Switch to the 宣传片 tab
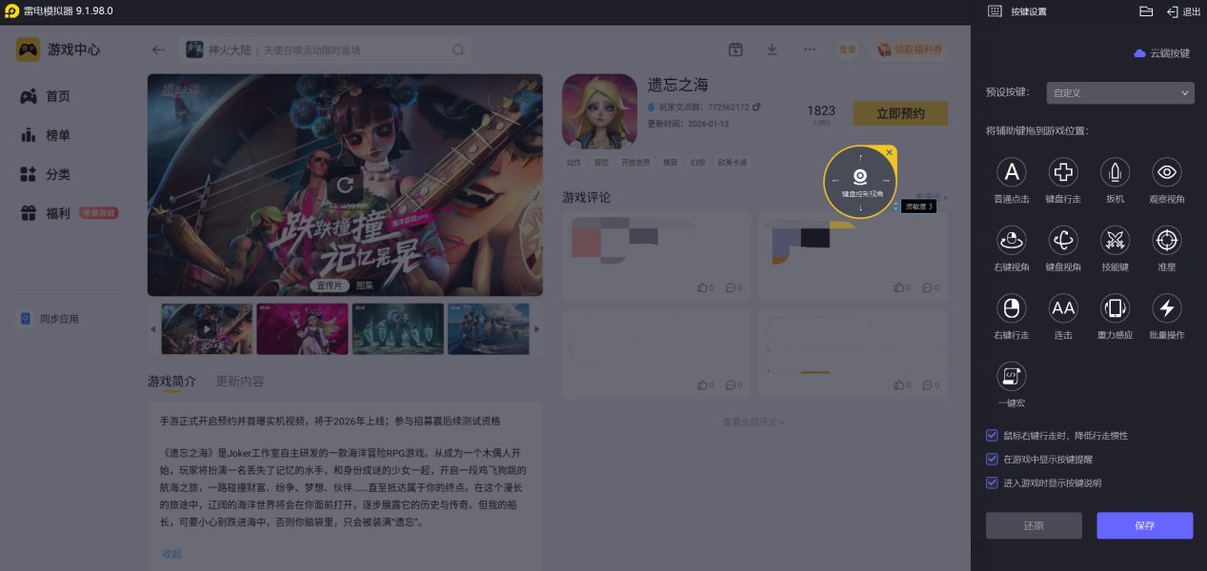This screenshot has height=571, width=1207. (x=330, y=285)
